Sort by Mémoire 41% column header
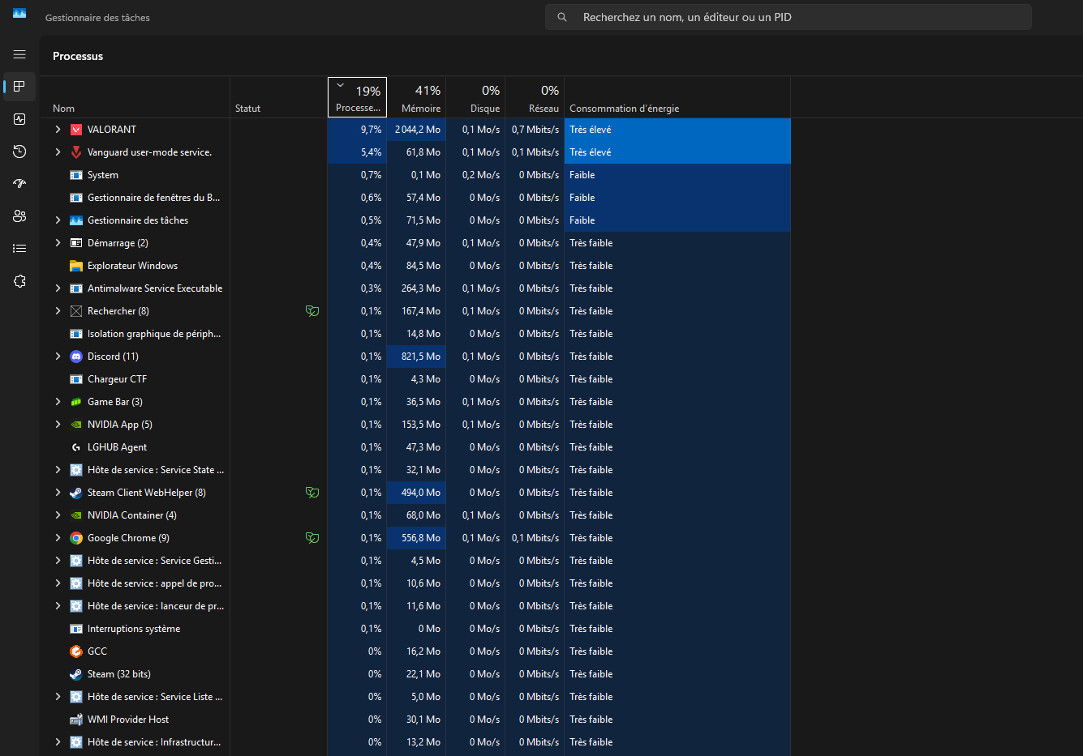Screen dimensions: 1083x756 pyautogui.click(x=416, y=97)
